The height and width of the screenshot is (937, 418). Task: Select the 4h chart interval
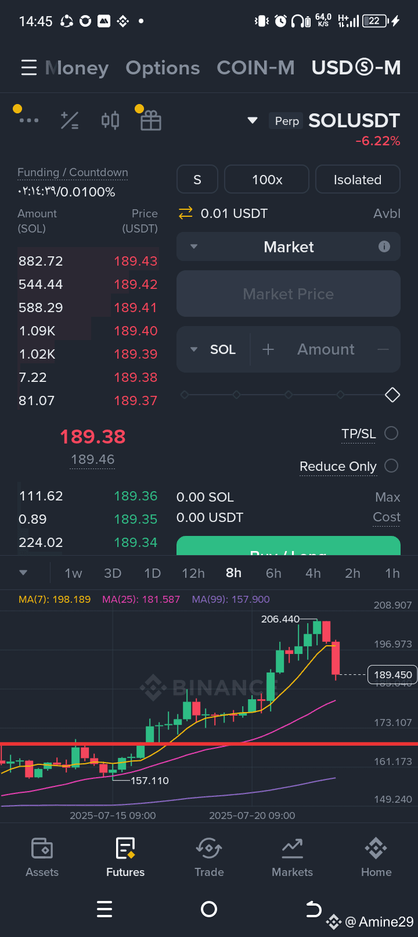(313, 573)
